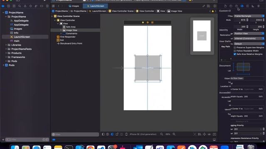The width and height of the screenshot is (266, 149).
Task: Open the Resolve Auto Layout Issues tool
Action: 209,134
